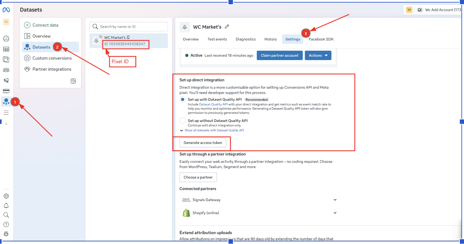464x244 pixels.
Task: Select the Events Manager icon in left rail
Action: coord(6,102)
